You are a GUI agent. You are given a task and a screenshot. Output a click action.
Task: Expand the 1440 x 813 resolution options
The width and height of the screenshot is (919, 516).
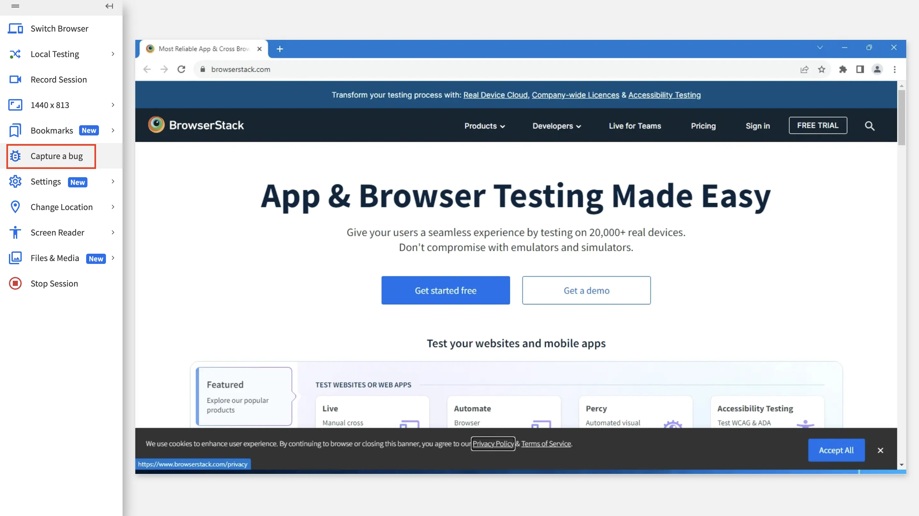pos(113,105)
